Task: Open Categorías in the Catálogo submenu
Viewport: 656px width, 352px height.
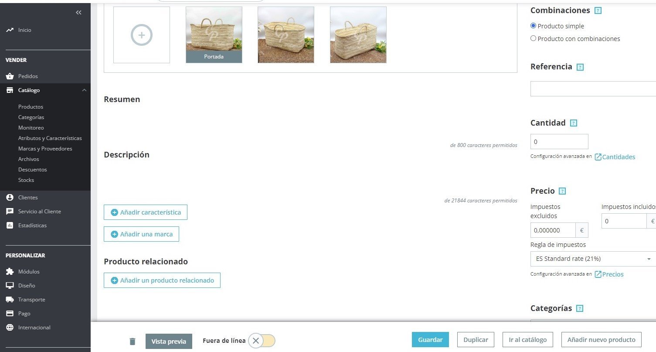Action: point(31,117)
